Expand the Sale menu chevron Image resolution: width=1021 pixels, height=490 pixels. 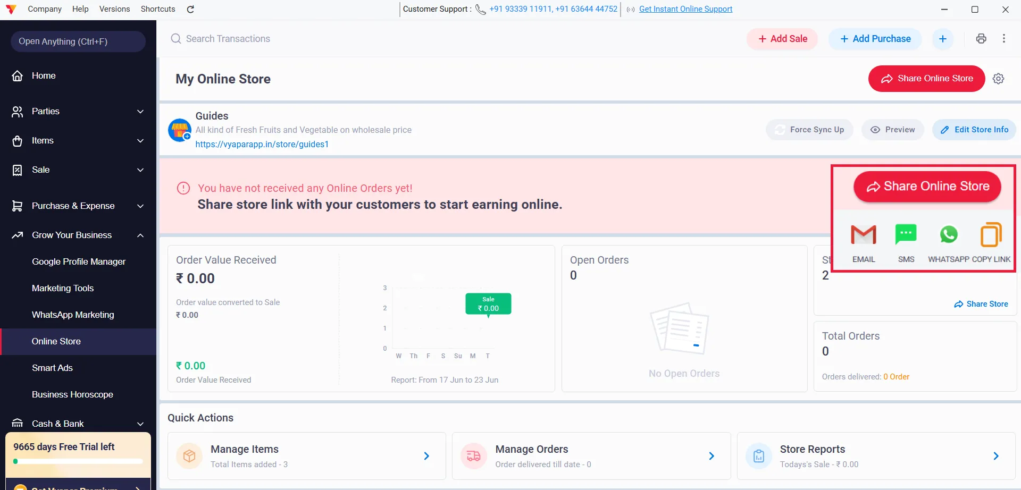point(140,170)
